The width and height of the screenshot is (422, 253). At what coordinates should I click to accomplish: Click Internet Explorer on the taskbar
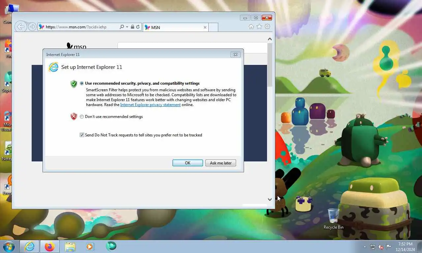29,246
